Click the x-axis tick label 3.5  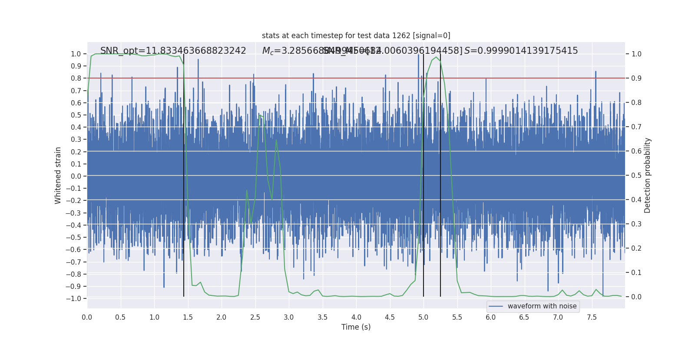[322, 318]
